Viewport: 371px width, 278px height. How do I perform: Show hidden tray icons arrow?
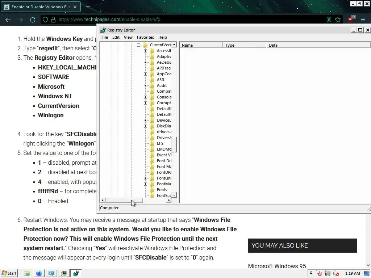tap(311, 273)
